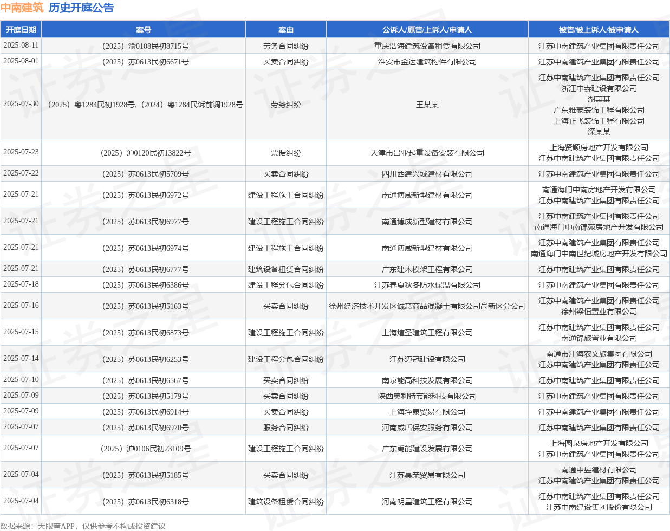Click defendant 上海正飞装饰工程有限公司
The width and height of the screenshot is (670, 531).
[599, 121]
